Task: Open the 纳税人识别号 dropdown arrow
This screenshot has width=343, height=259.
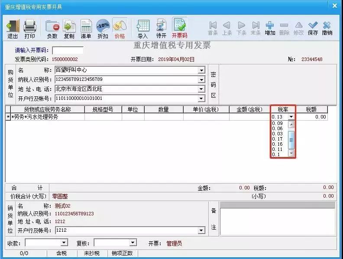Action: tap(201, 80)
